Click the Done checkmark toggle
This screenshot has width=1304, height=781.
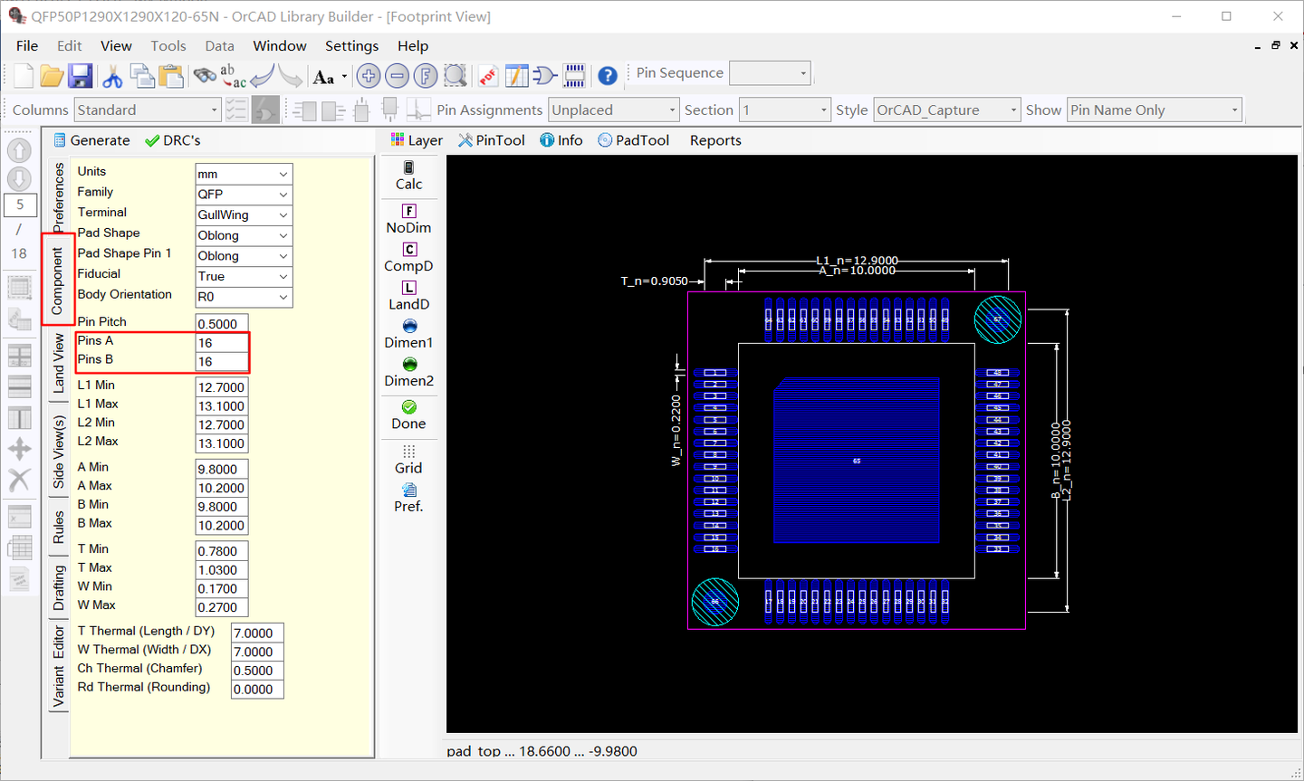pos(408,414)
